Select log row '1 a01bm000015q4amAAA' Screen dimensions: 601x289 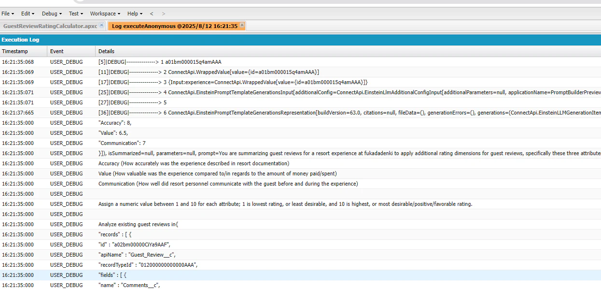(300, 62)
